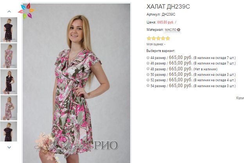Click the up chevron above thumbnails
Screen dimensions: 244x163
coord(9,11)
